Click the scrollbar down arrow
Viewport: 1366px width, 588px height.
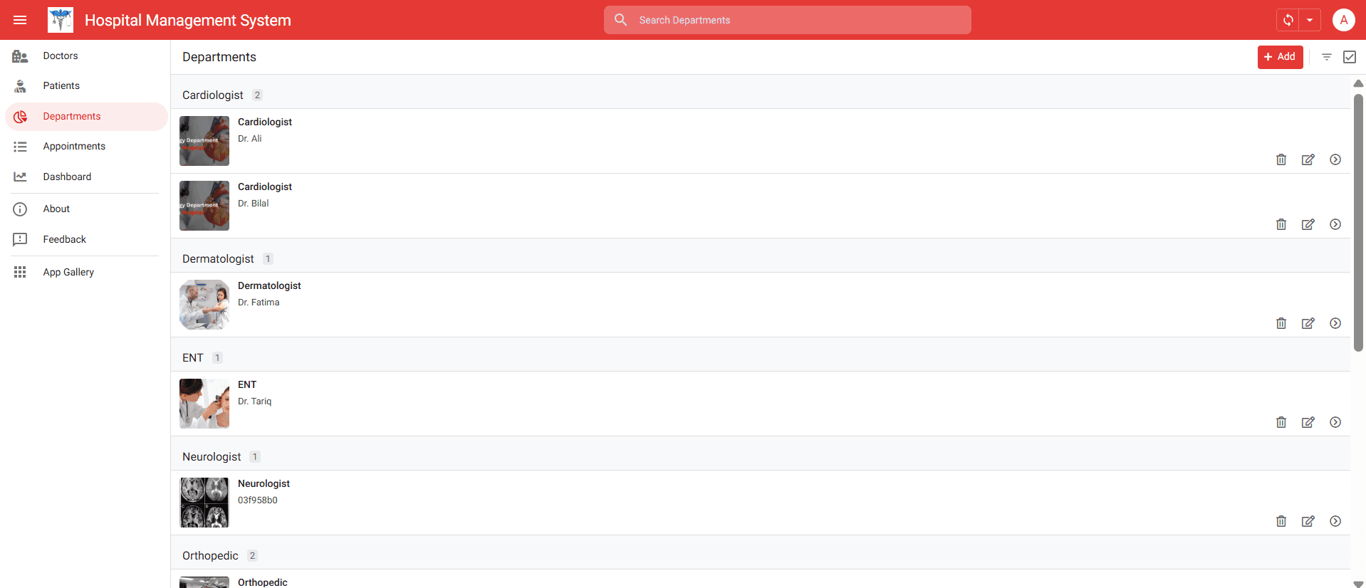(1358, 584)
